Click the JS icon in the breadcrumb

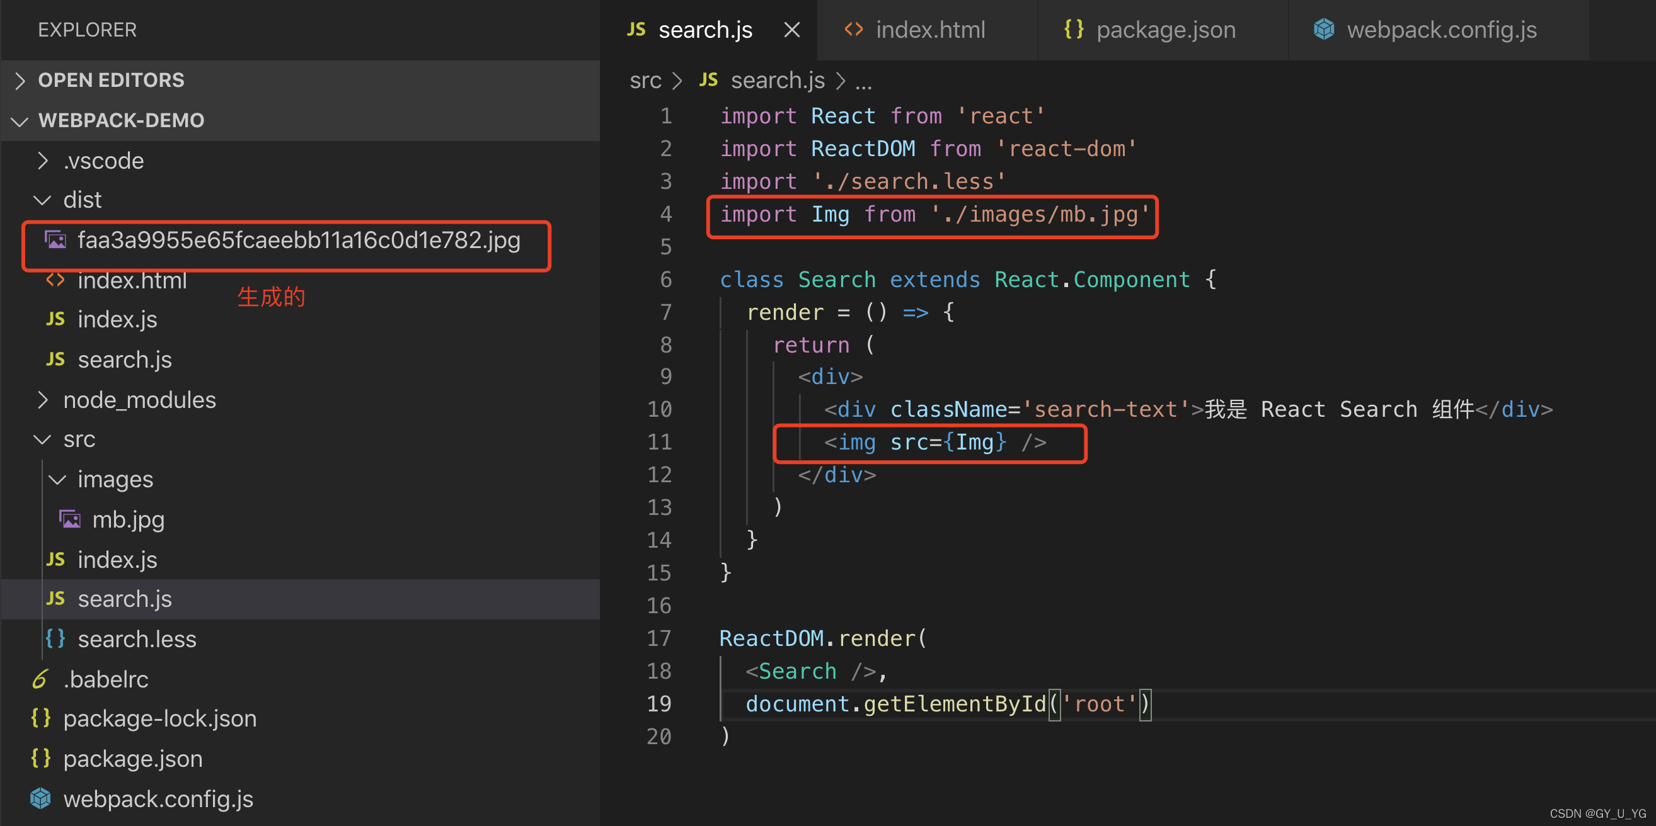click(x=708, y=80)
